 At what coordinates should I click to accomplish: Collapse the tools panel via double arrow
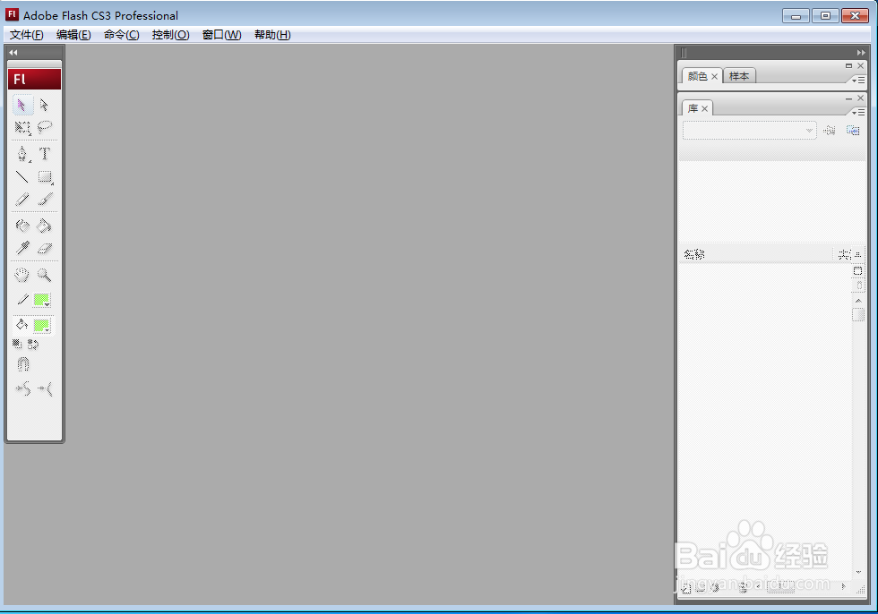pos(13,53)
